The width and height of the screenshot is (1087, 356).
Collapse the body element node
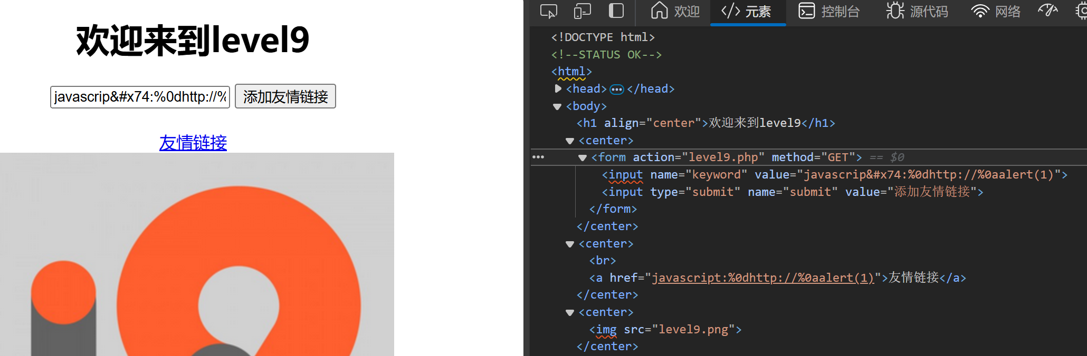pos(557,106)
